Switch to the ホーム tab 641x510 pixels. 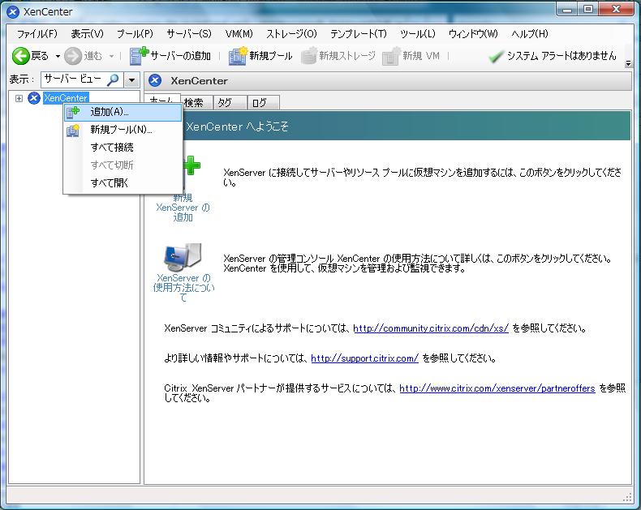pyautogui.click(x=163, y=99)
